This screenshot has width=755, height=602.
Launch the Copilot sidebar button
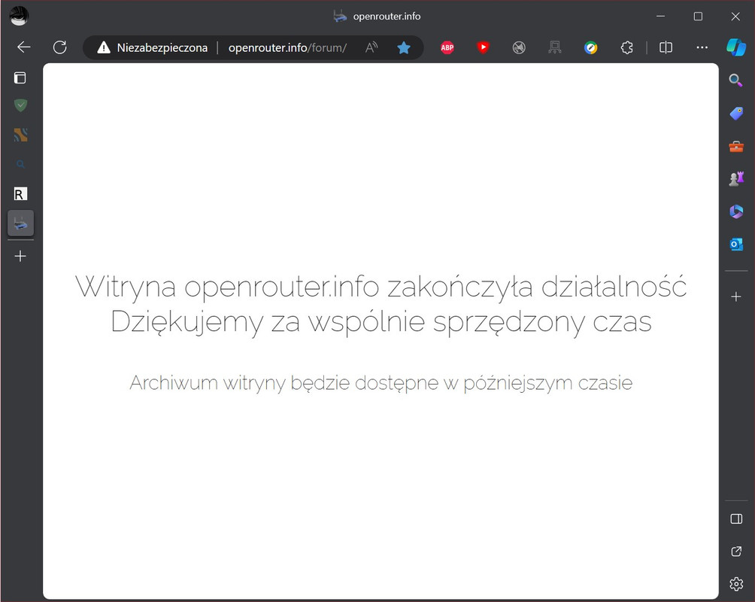pyautogui.click(x=736, y=47)
